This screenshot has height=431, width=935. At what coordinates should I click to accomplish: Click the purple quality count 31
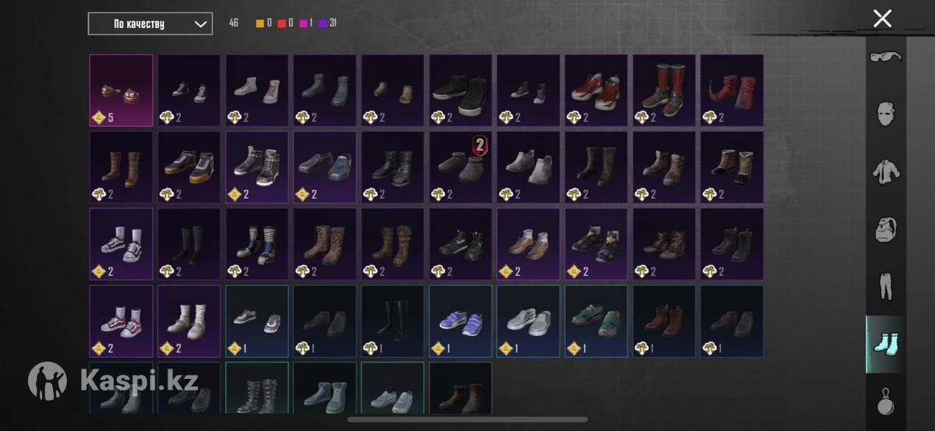click(327, 23)
